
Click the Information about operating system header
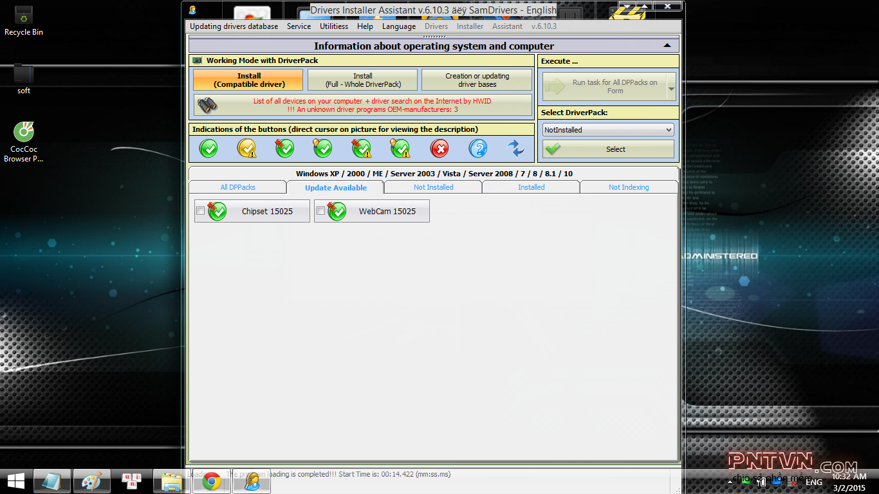(x=434, y=46)
